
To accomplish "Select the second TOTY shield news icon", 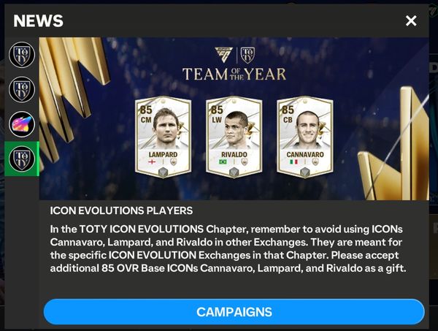I will click(22, 89).
